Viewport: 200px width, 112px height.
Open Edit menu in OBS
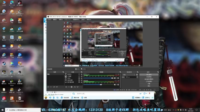[x=55, y=20]
